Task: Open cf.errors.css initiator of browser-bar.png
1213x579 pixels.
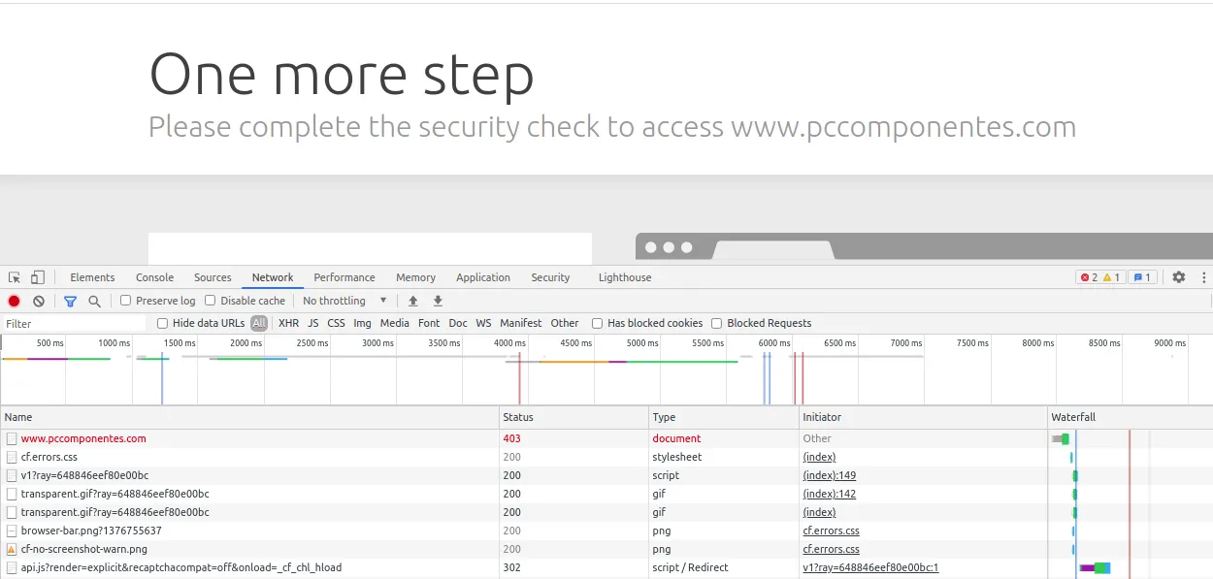Action: tap(831, 531)
